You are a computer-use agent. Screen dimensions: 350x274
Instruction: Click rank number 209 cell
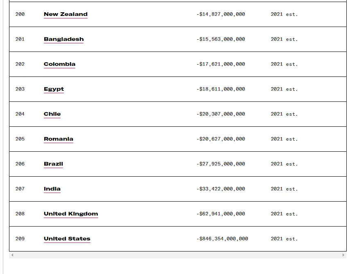pyautogui.click(x=20, y=239)
